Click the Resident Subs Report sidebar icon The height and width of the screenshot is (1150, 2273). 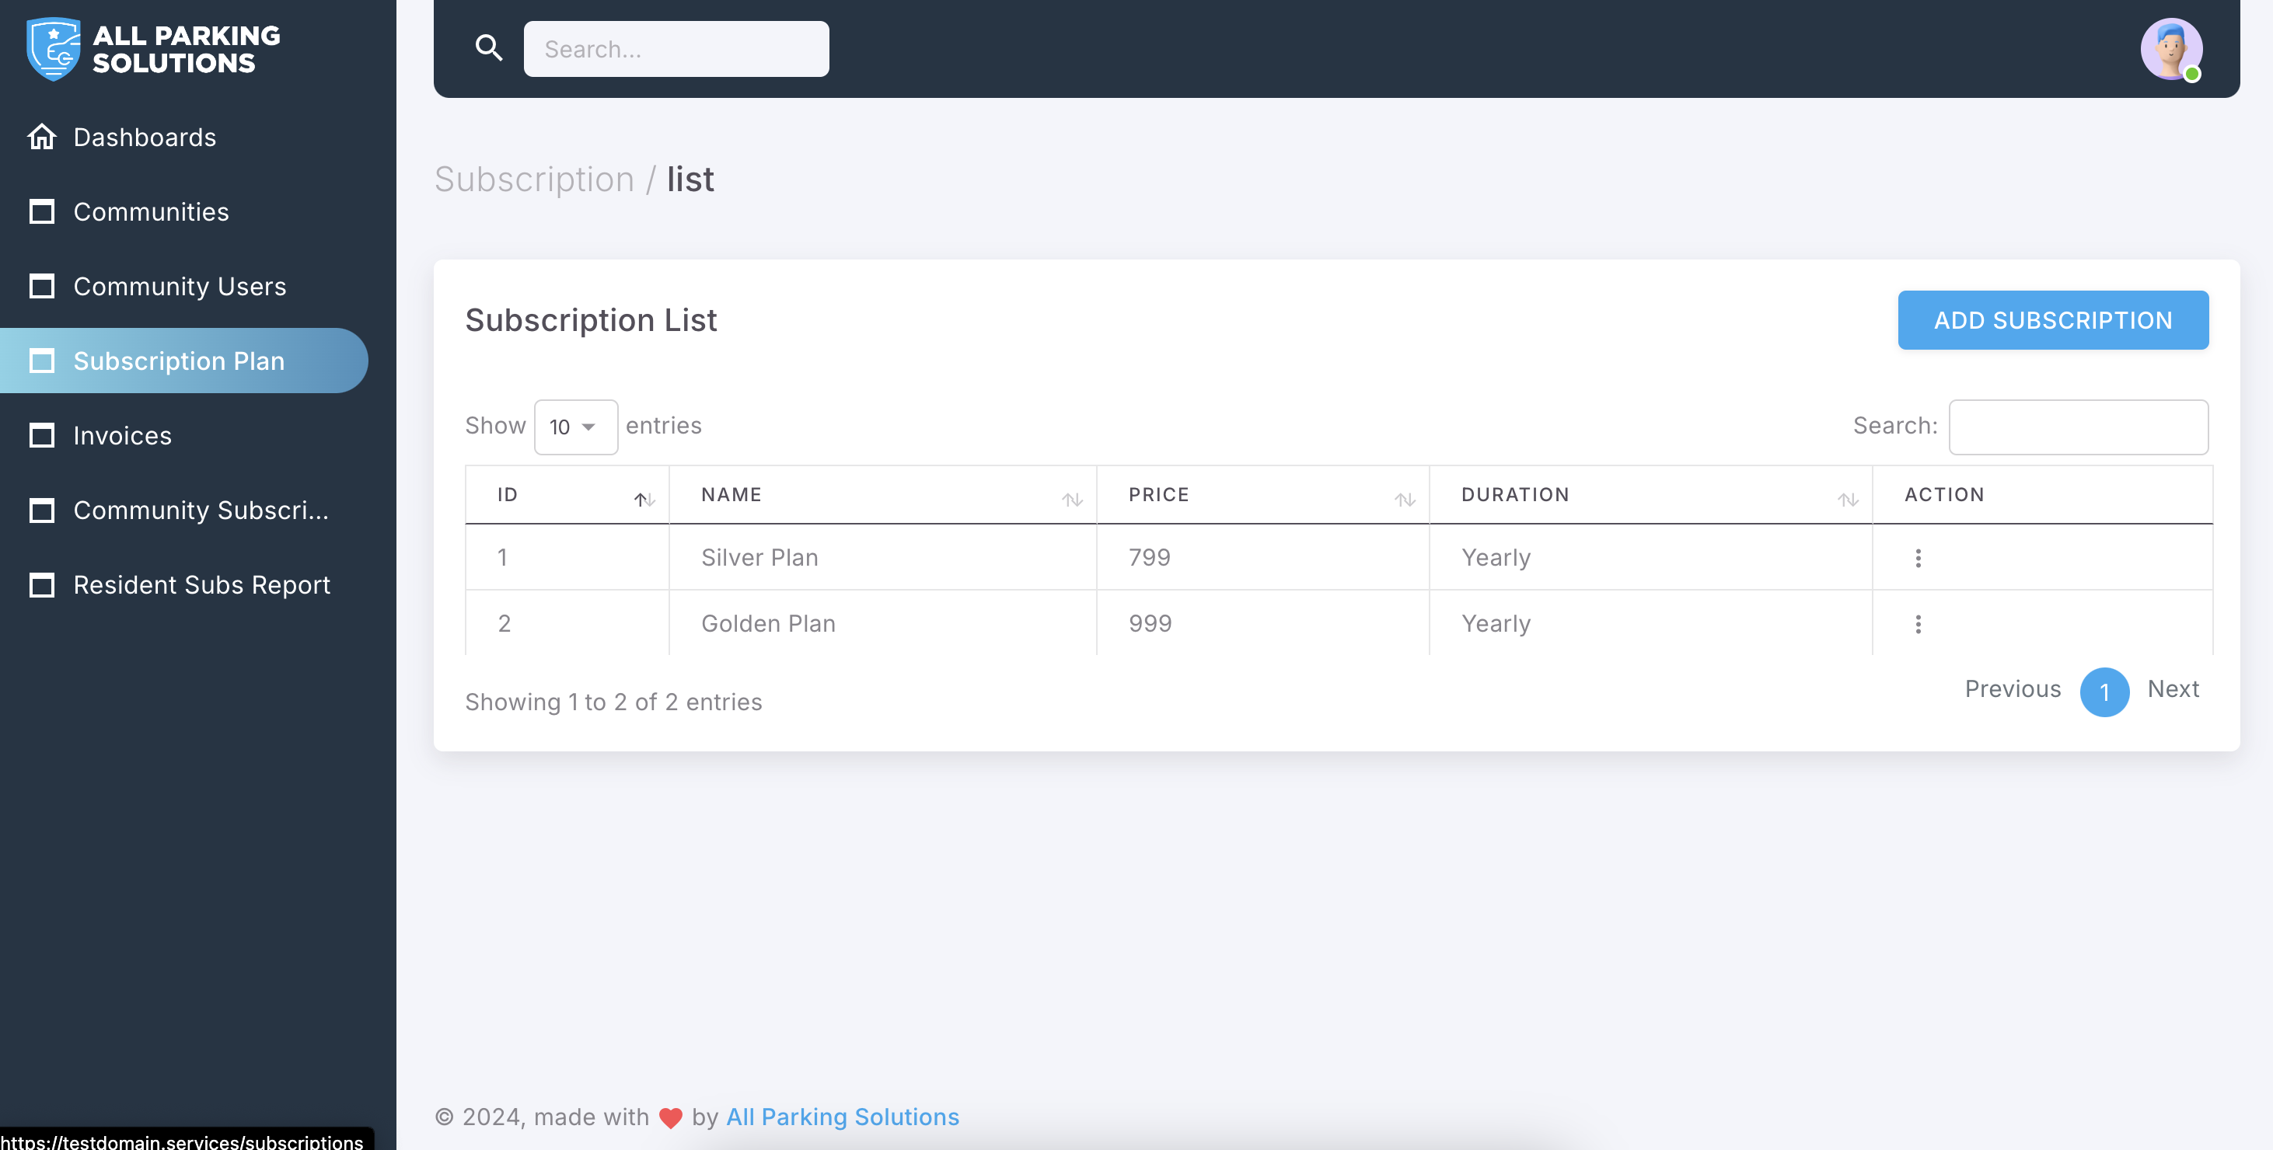pyautogui.click(x=41, y=584)
